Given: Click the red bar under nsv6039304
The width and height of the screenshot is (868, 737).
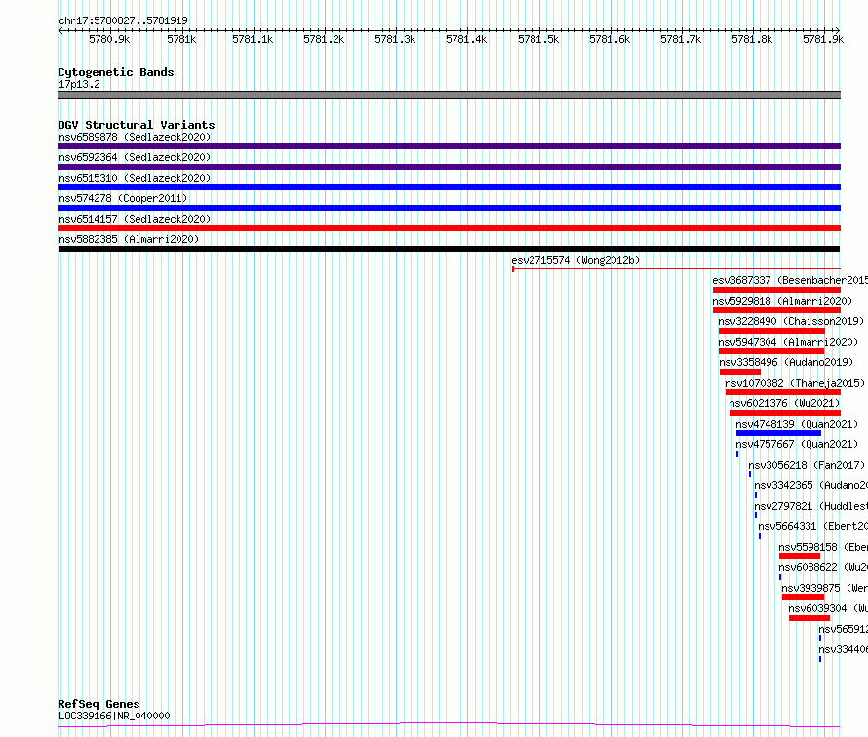Looking at the screenshot, I should (809, 618).
